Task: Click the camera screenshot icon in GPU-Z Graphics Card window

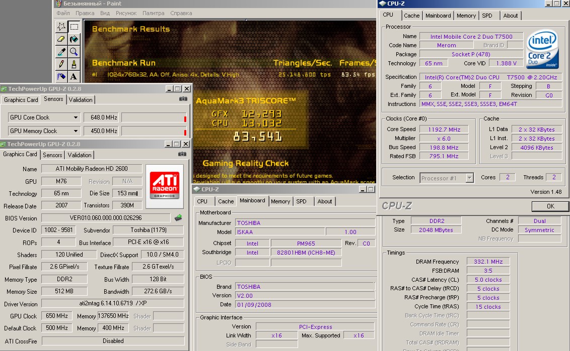Action: pyautogui.click(x=182, y=154)
